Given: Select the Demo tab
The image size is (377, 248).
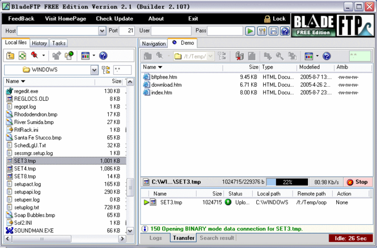Looking at the screenshot, I should point(183,43).
